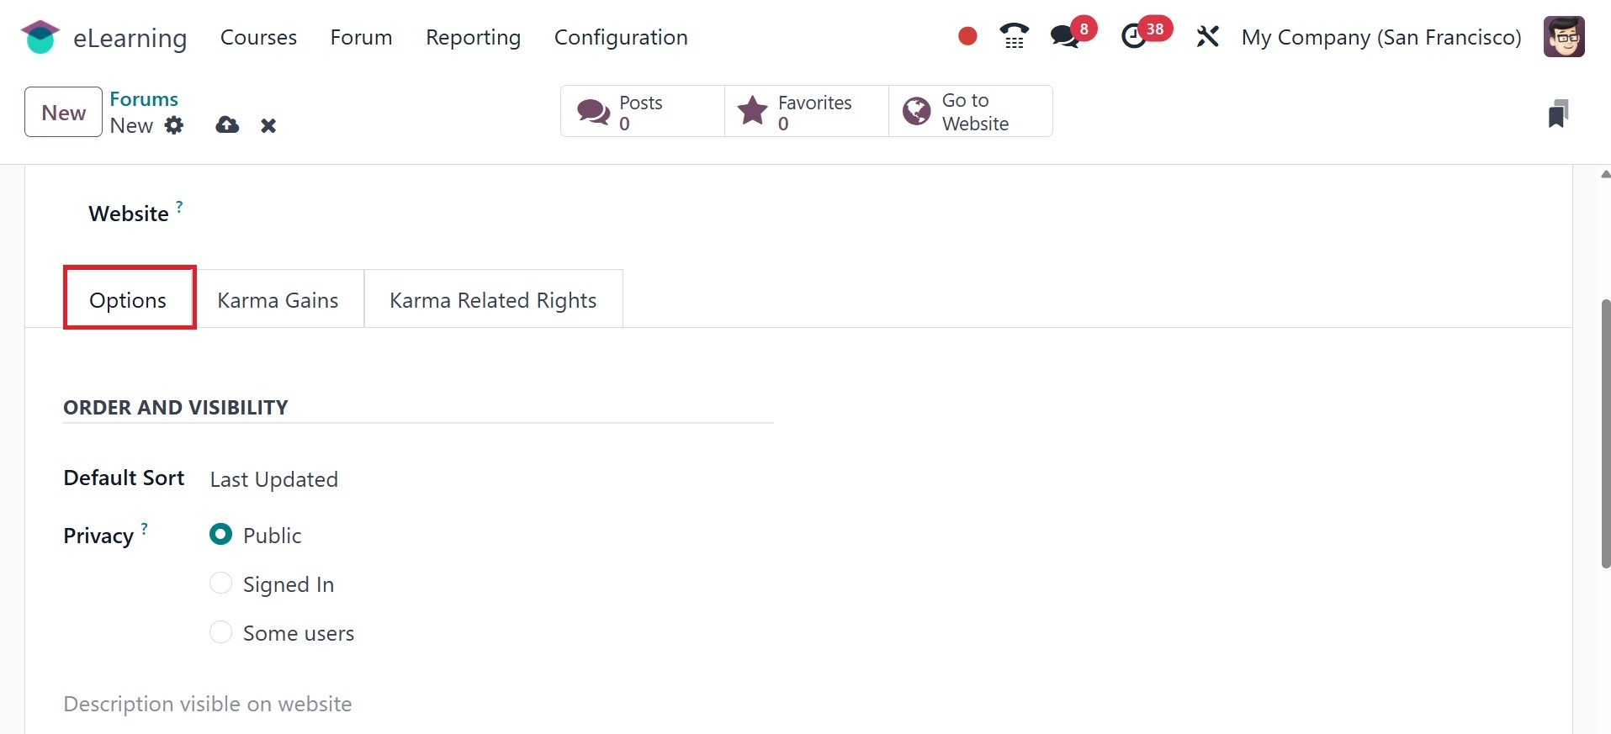Open the company switcher My Company (San Francisco)
This screenshot has width=1611, height=734.
point(1381,37)
